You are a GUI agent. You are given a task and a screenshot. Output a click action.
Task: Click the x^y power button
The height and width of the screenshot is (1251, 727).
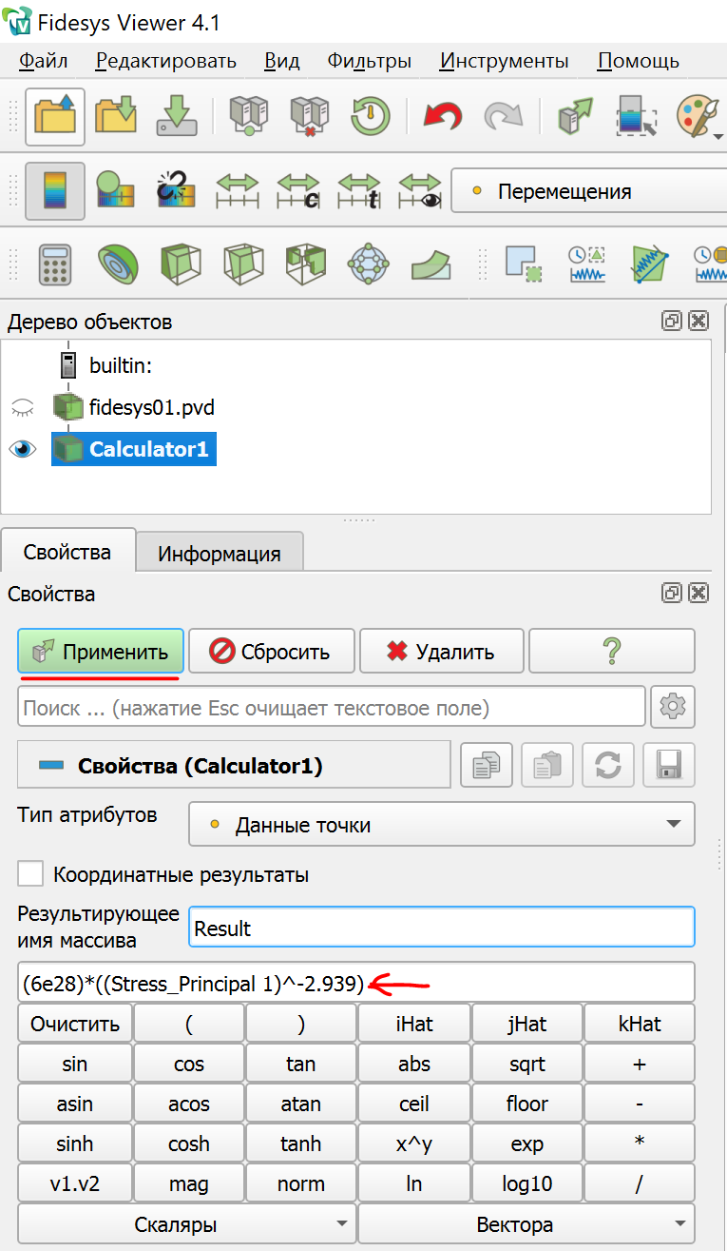(x=414, y=1144)
